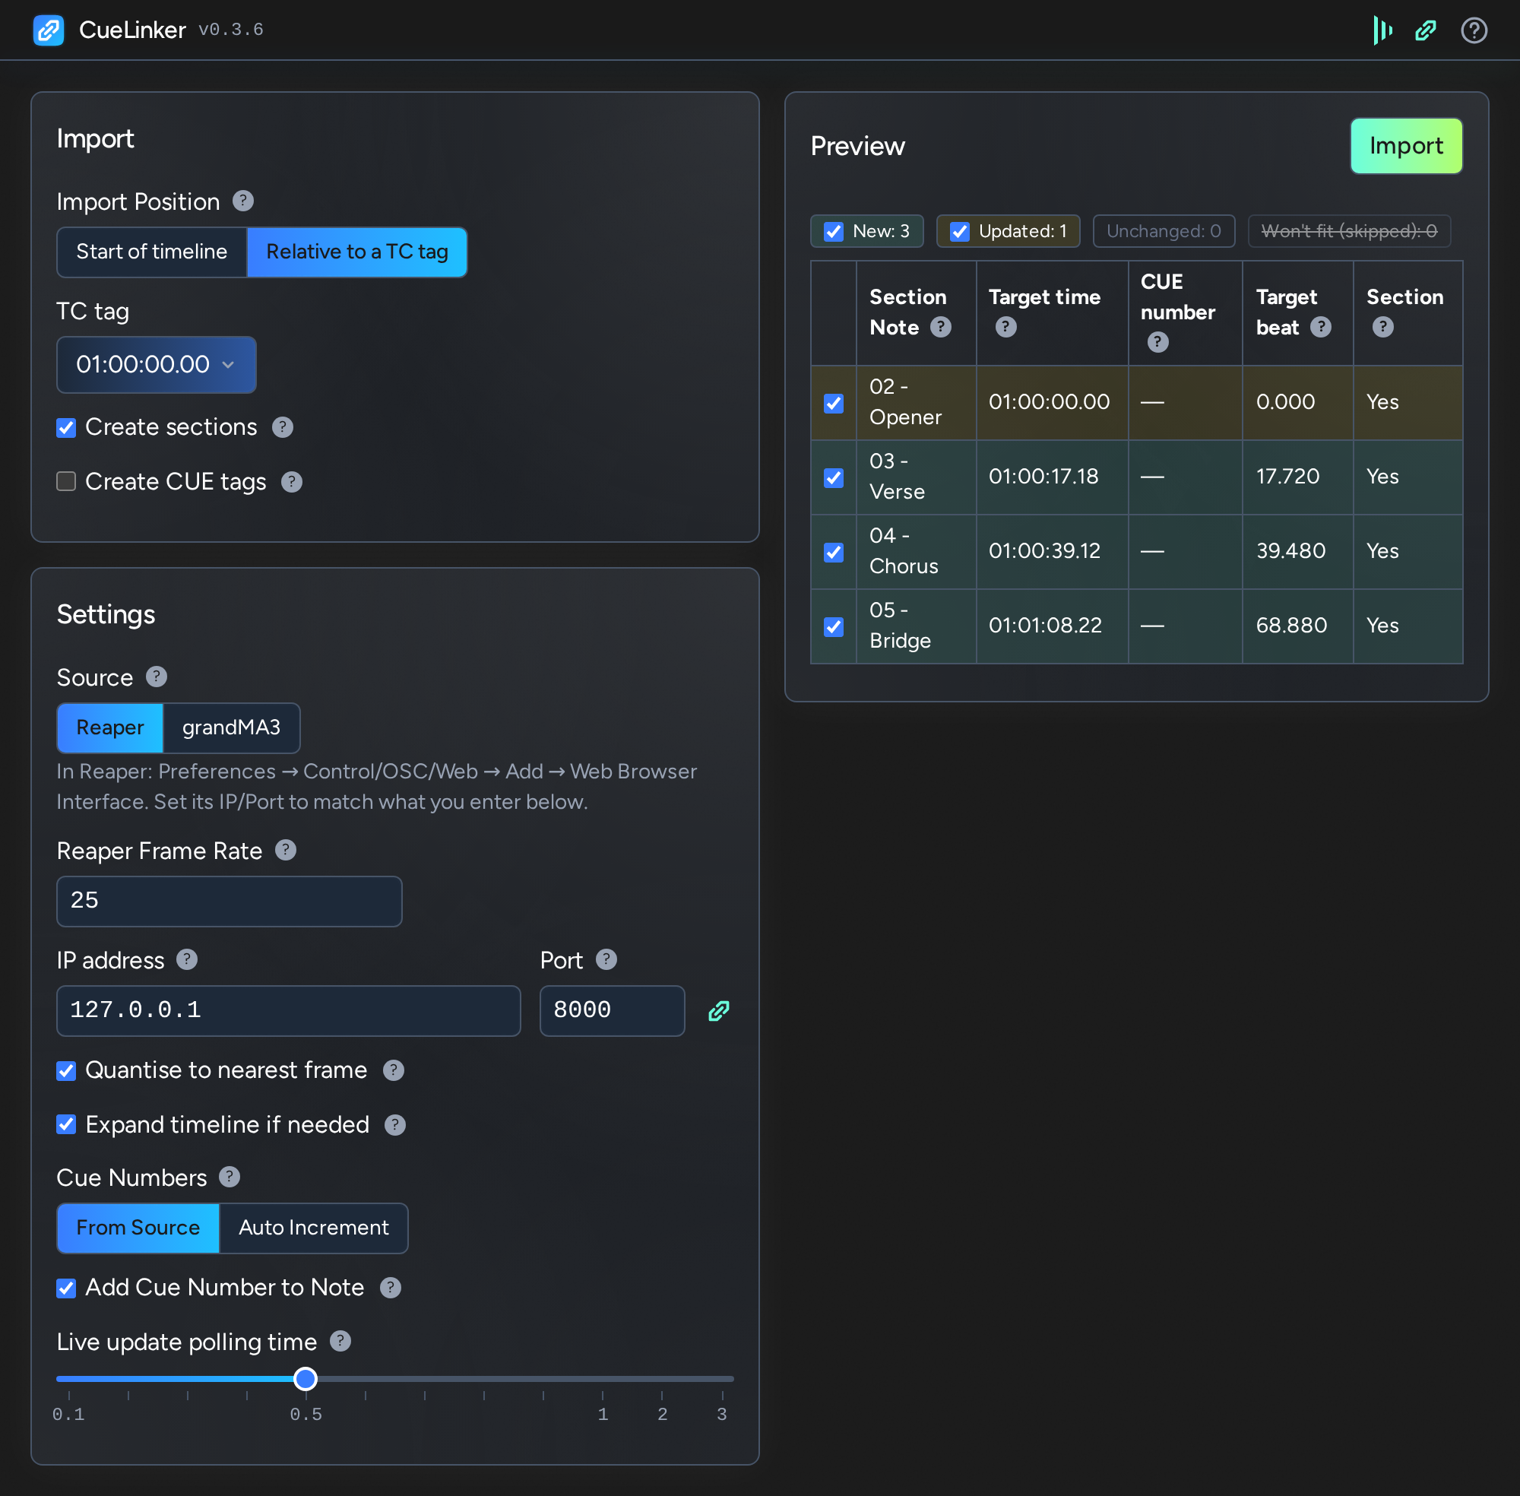
Task: Show help for Live update polling time
Action: click(340, 1341)
